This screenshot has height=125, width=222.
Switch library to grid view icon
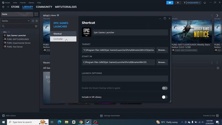point(36,14)
